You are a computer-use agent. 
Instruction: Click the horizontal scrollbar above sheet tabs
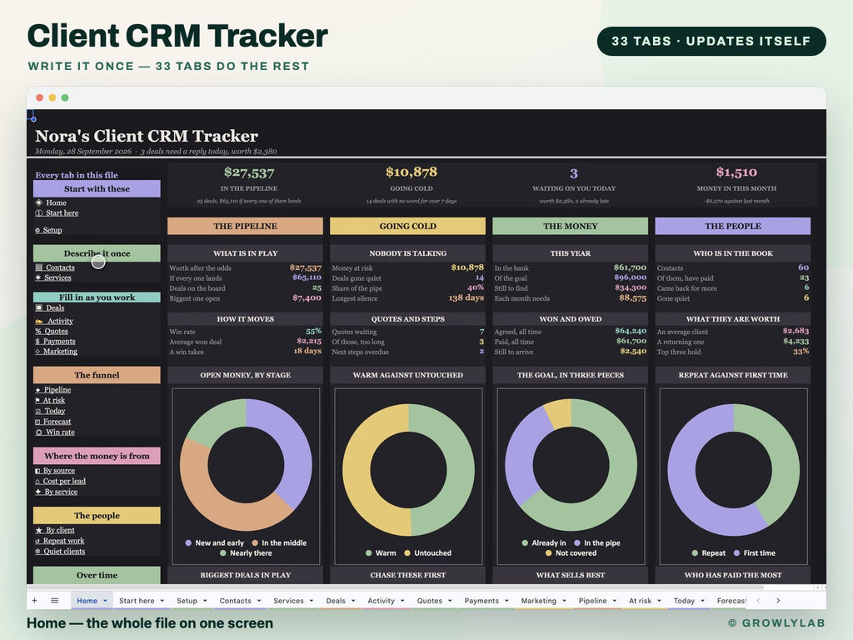point(396,587)
